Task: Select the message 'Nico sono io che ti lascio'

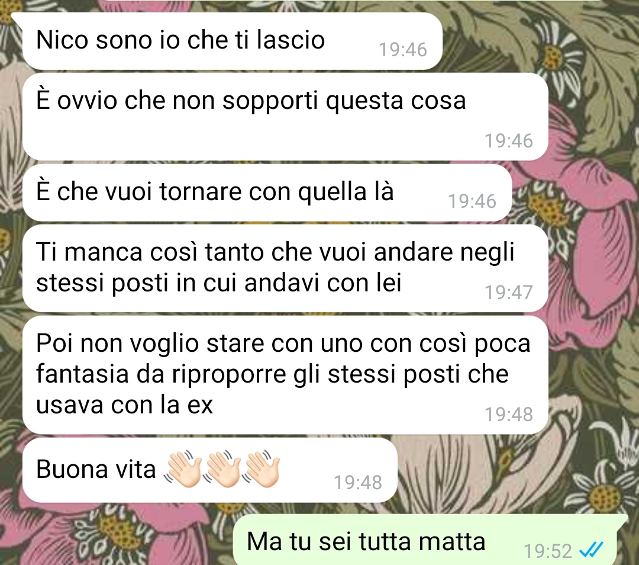Action: point(233,41)
